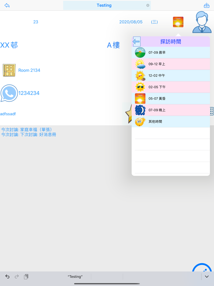The width and height of the screenshot is (214, 286).
Task: Tap the cartoon noon sun icon
Action: (x=140, y=76)
